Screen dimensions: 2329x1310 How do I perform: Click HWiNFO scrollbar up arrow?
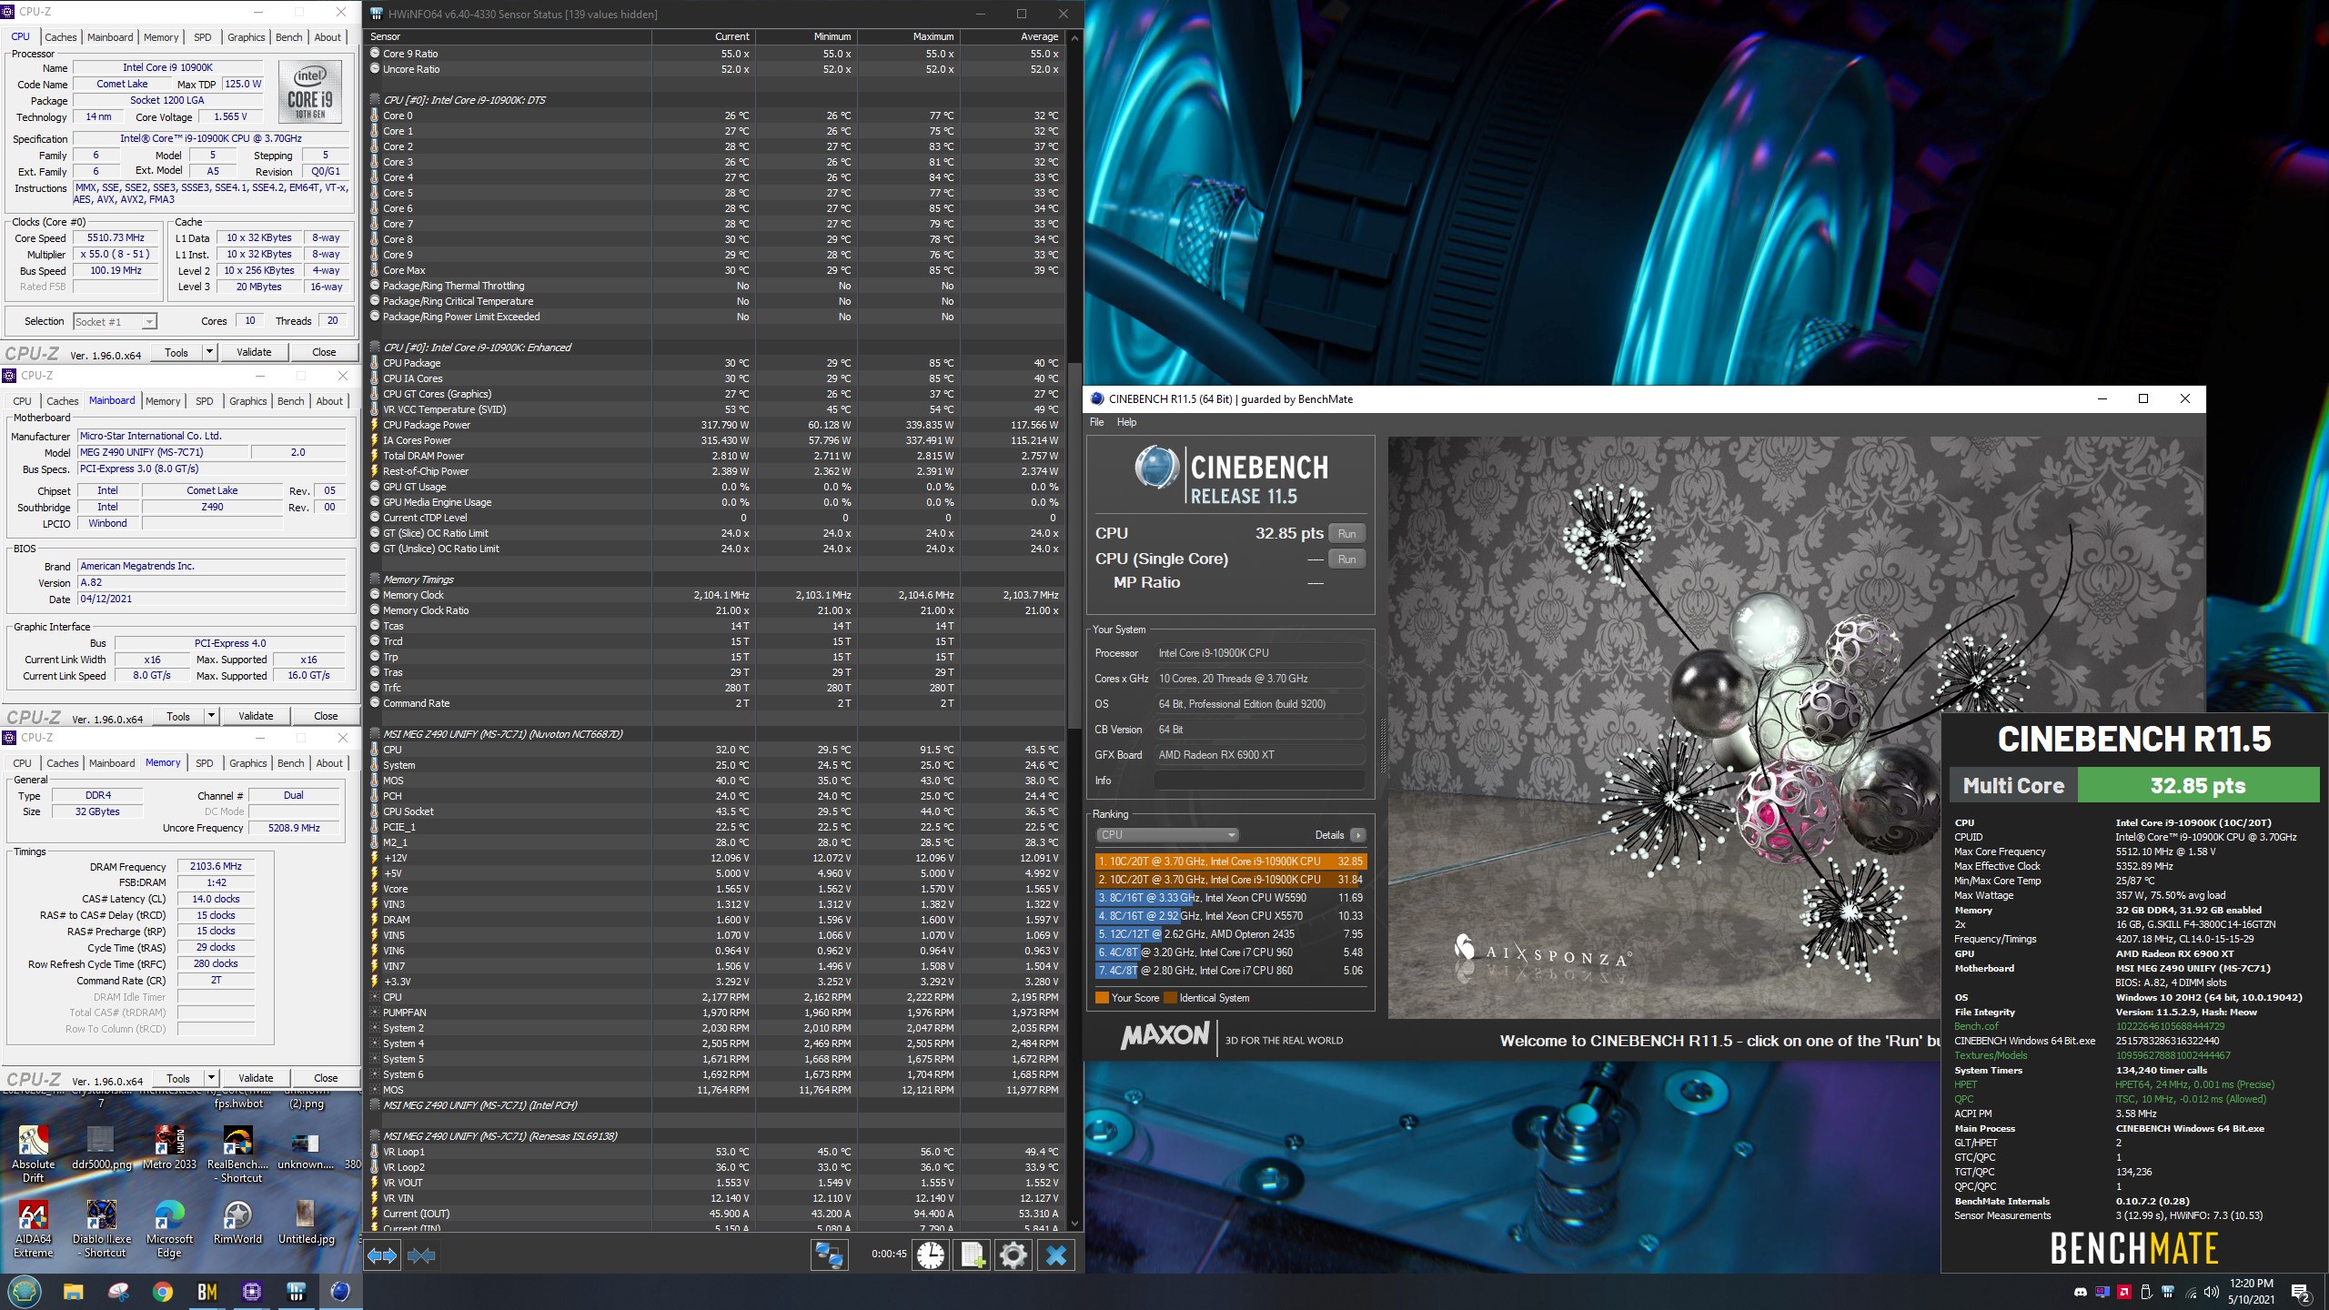pos(1074,37)
